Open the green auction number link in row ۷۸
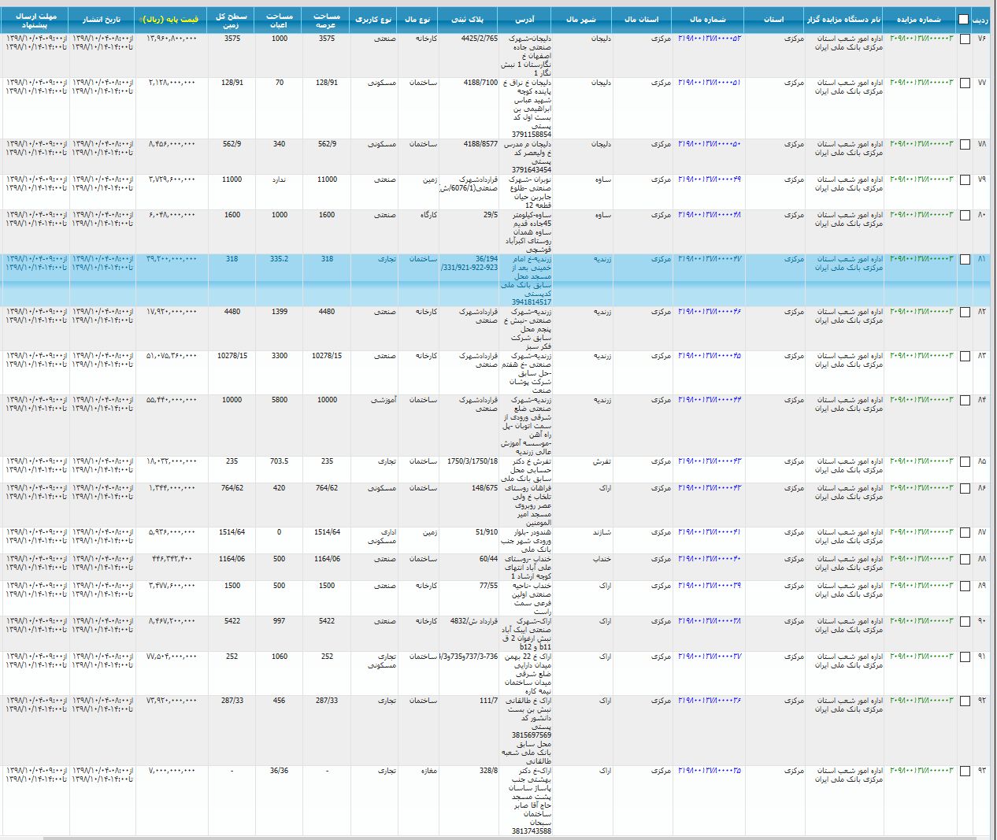Viewport: 997px width, 840px height. (x=921, y=144)
